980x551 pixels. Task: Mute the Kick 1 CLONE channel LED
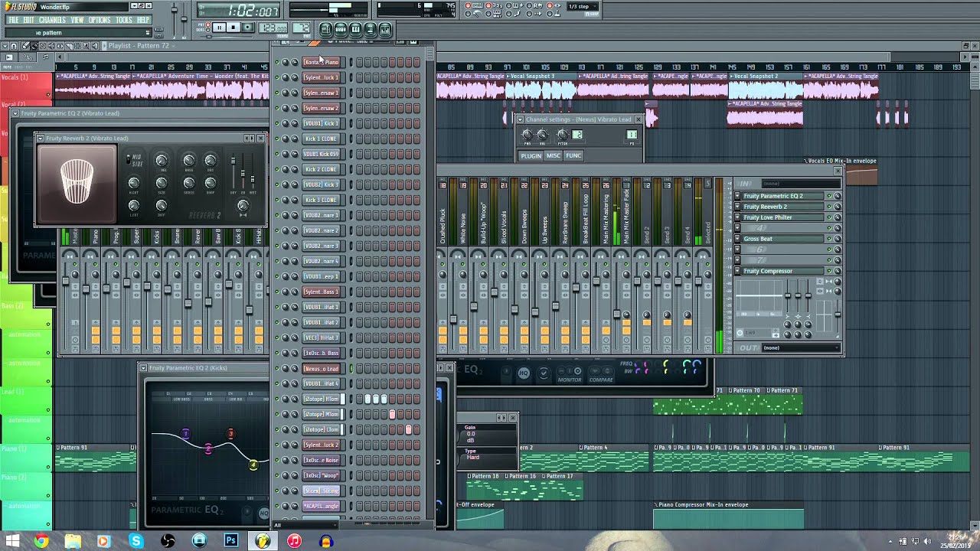277,139
